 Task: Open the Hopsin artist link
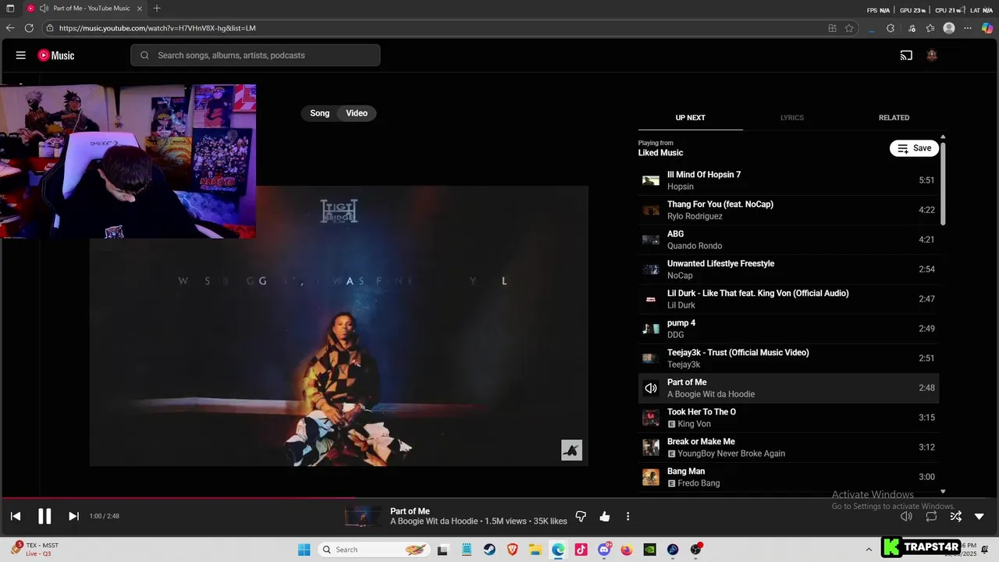[681, 187]
